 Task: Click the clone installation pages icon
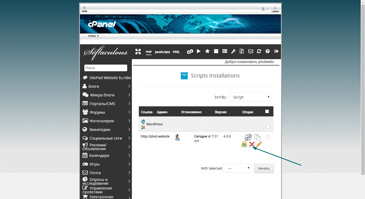tap(257, 137)
